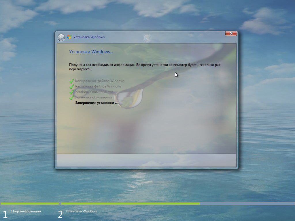
Task: Click the Установка Windows... blue heading
Action: coord(91,52)
